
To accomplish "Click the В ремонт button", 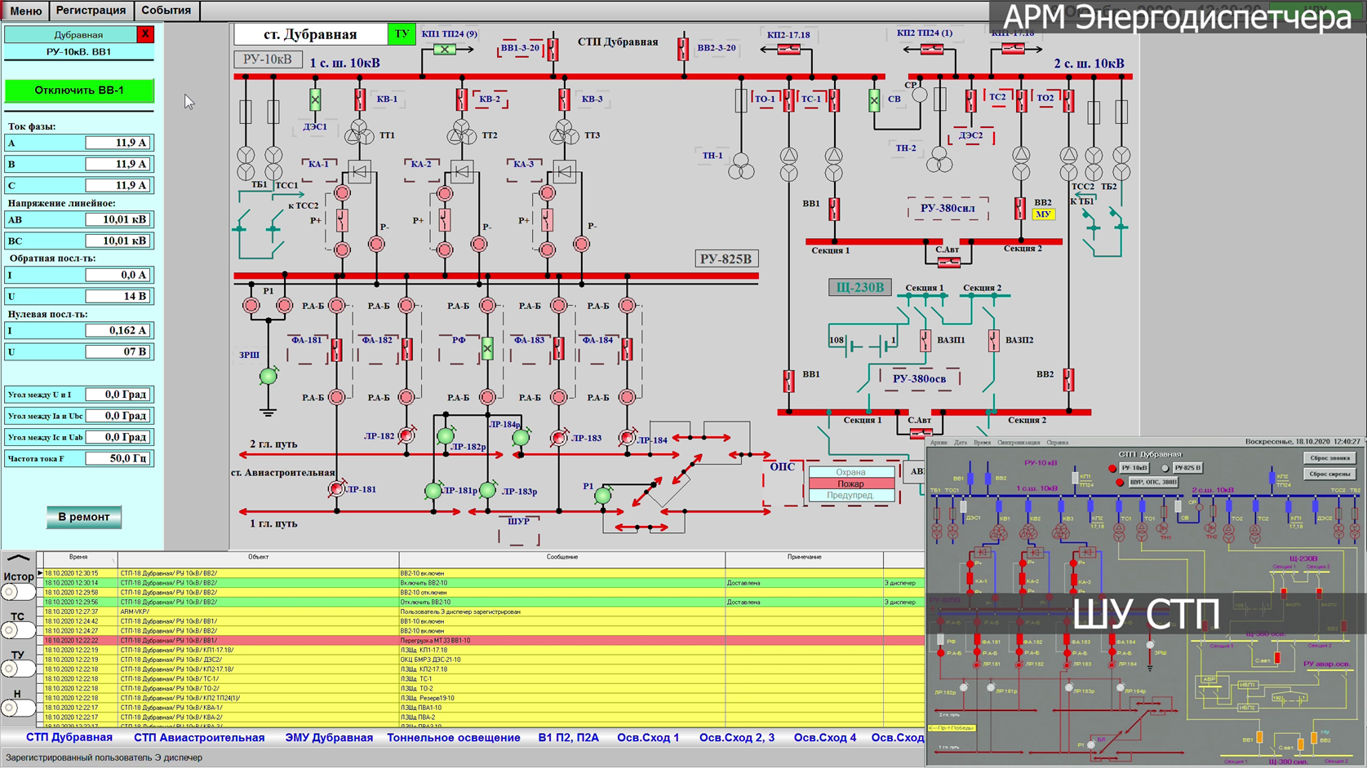I will 83,517.
